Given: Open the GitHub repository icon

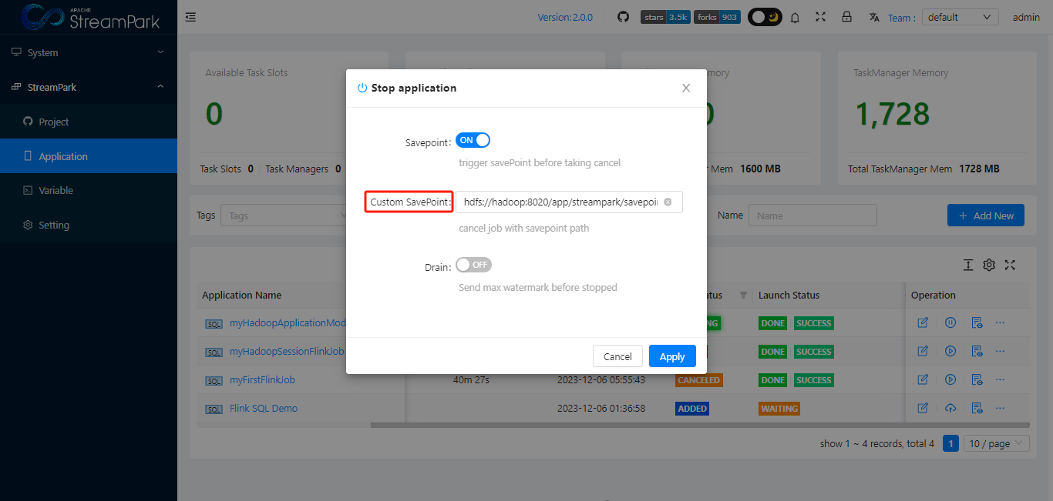Looking at the screenshot, I should click(623, 16).
